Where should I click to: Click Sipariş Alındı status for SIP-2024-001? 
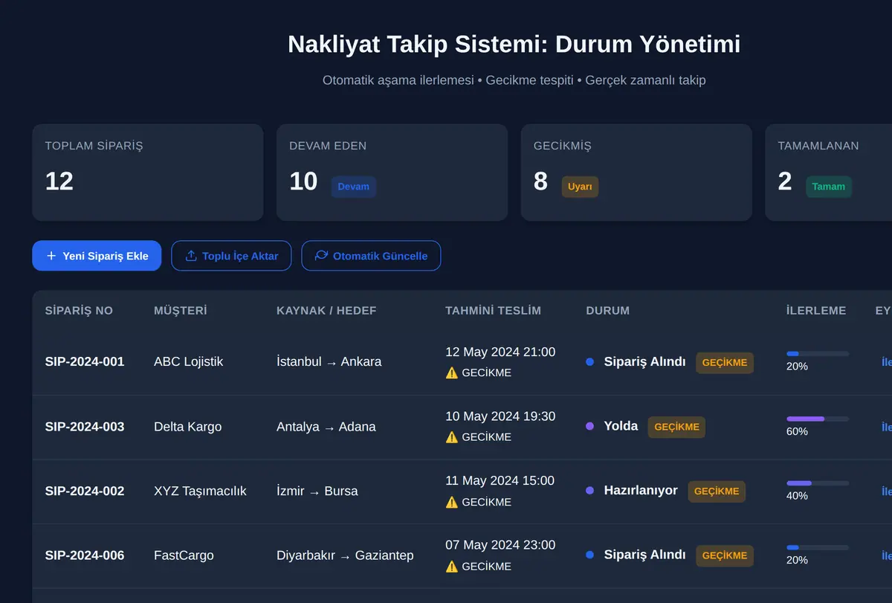tap(644, 362)
